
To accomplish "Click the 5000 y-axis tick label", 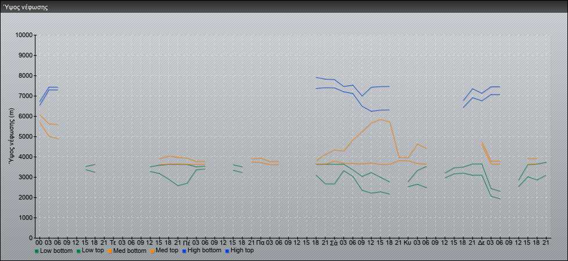I will pos(26,136).
